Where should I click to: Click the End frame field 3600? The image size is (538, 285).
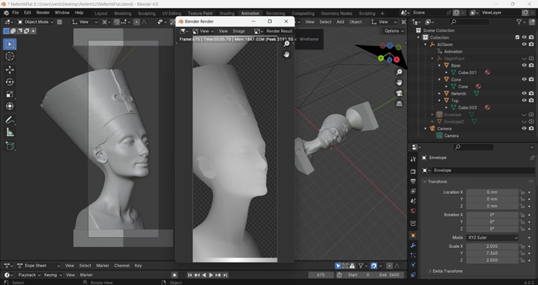point(389,275)
